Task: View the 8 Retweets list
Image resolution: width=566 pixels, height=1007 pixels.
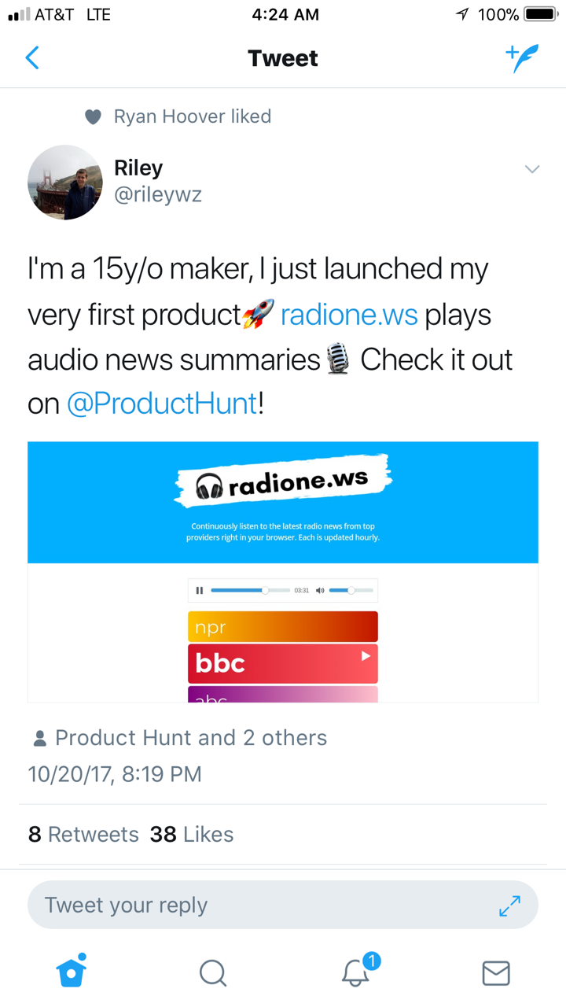Action: click(83, 835)
